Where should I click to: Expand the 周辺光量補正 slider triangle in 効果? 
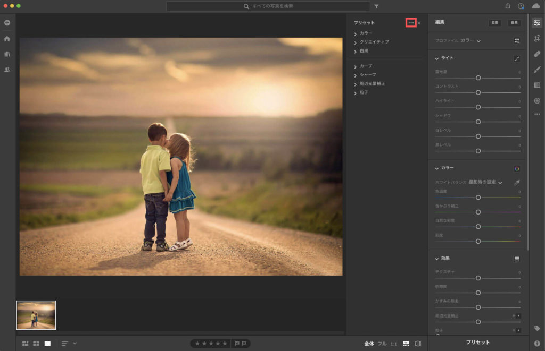point(518,316)
